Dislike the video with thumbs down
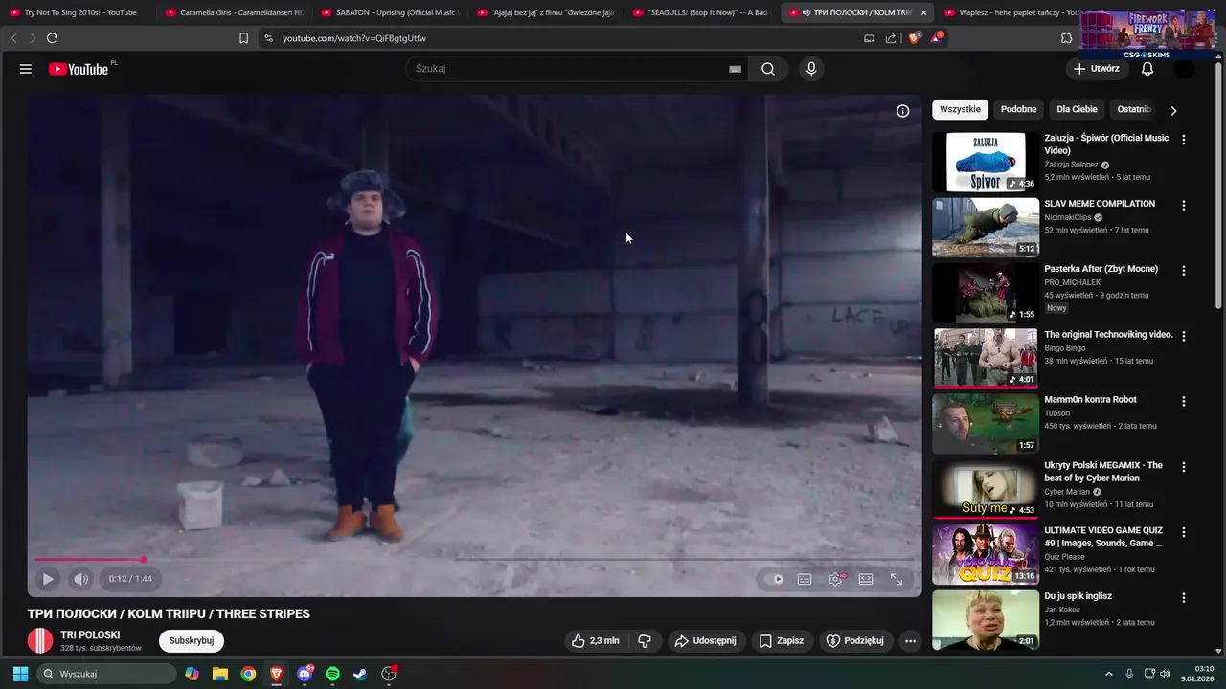This screenshot has width=1226, height=689. (645, 641)
